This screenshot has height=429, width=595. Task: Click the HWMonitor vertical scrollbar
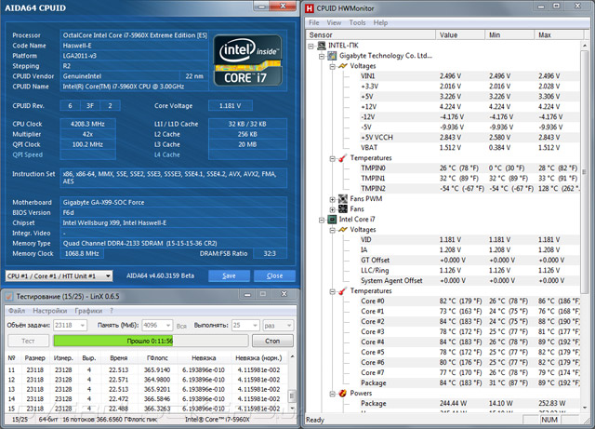tap(585, 226)
